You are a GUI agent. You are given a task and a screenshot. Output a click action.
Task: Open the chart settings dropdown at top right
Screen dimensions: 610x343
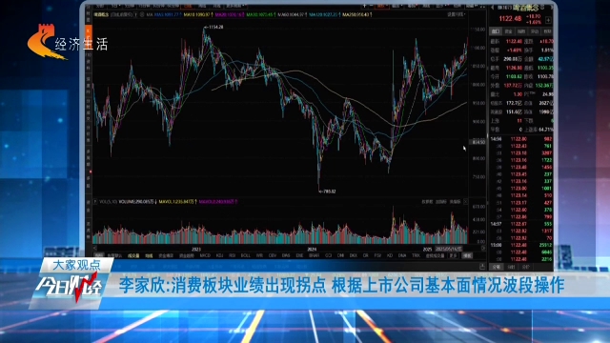456,14
